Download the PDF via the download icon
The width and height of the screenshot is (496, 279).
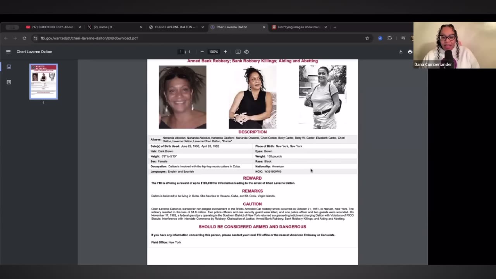pos(401,52)
